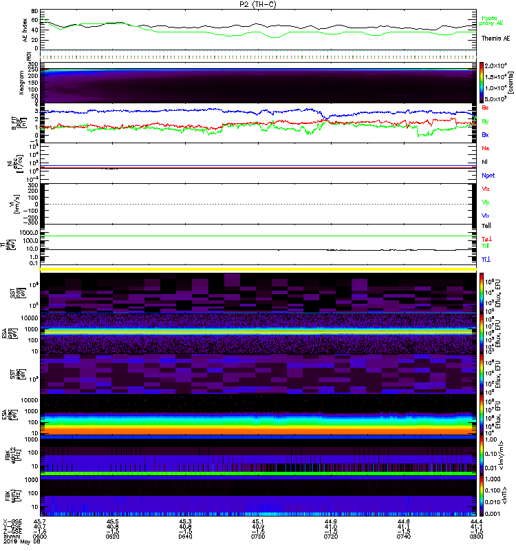Click the 2.0x10^4 color bar tick label

click(495, 65)
